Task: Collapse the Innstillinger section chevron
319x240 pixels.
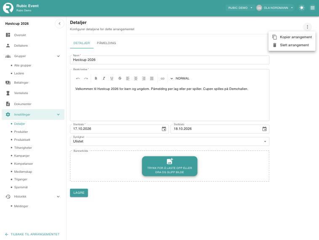Action: point(59,114)
